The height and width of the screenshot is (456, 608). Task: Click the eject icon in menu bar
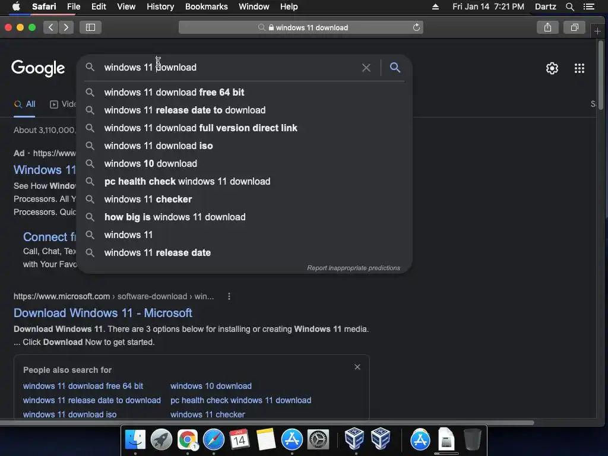click(x=435, y=7)
